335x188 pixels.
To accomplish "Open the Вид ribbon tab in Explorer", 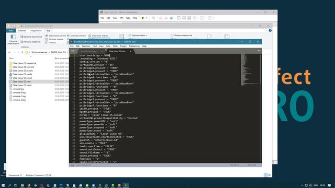I will pyautogui.click(x=48, y=31).
